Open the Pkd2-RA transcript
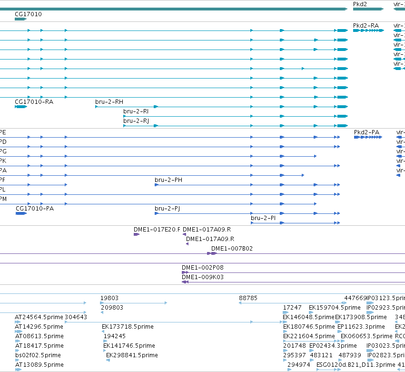This screenshot has width=405, height=372. (368, 30)
